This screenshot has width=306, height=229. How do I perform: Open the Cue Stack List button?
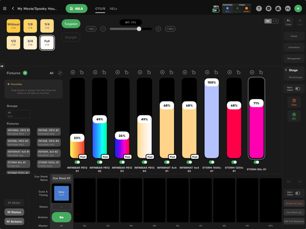point(294,212)
